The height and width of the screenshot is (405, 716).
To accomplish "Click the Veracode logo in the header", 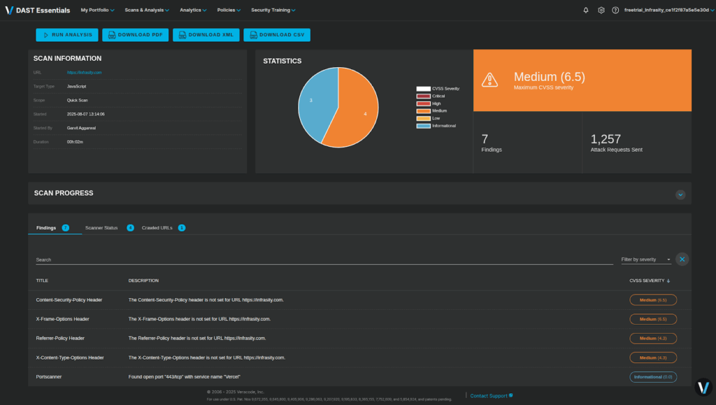I will tap(9, 10).
